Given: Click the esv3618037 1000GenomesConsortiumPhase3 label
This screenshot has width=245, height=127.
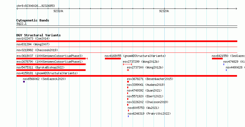Looking at the screenshot, I should pyautogui.click(x=50, y=56).
